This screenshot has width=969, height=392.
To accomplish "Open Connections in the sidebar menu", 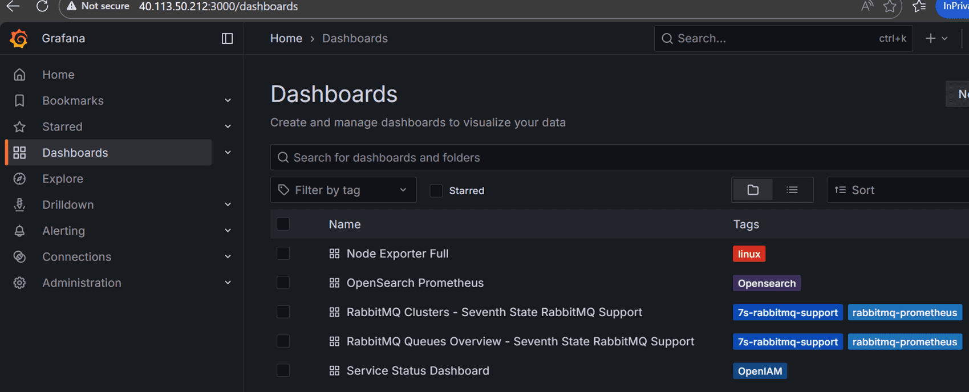I will [x=76, y=257].
